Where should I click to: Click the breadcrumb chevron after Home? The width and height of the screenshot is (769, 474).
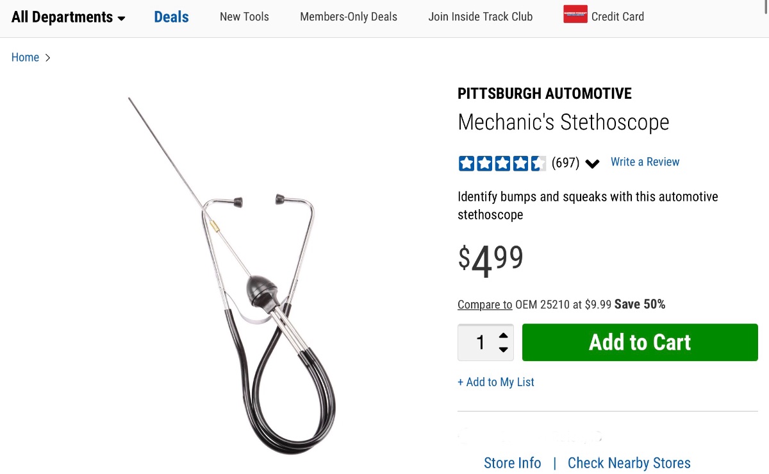tap(47, 58)
